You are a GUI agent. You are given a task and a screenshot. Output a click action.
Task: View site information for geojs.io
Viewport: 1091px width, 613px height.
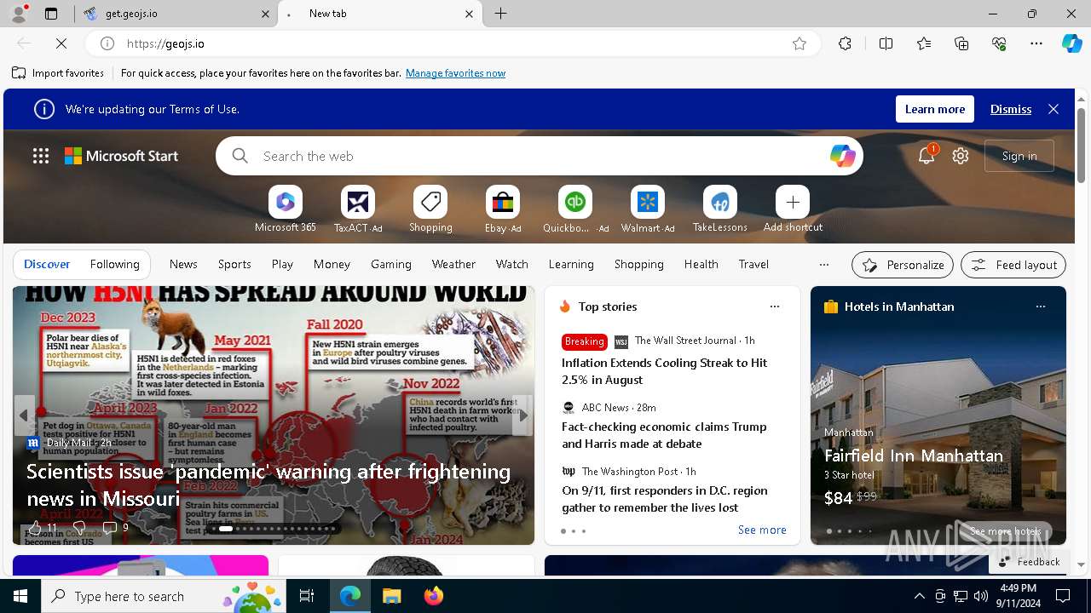point(107,43)
